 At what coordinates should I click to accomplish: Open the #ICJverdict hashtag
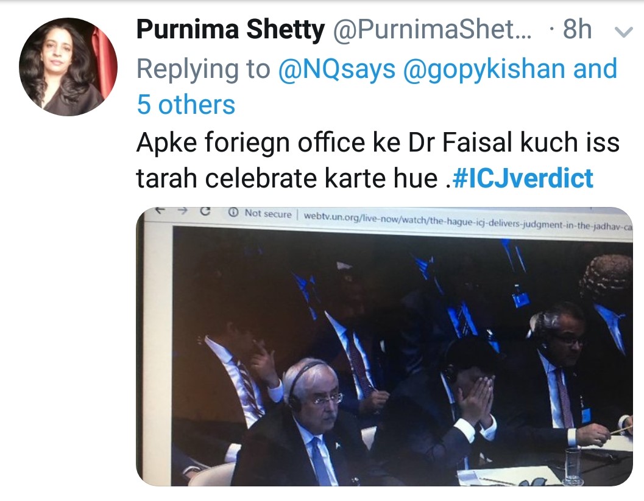coord(522,178)
